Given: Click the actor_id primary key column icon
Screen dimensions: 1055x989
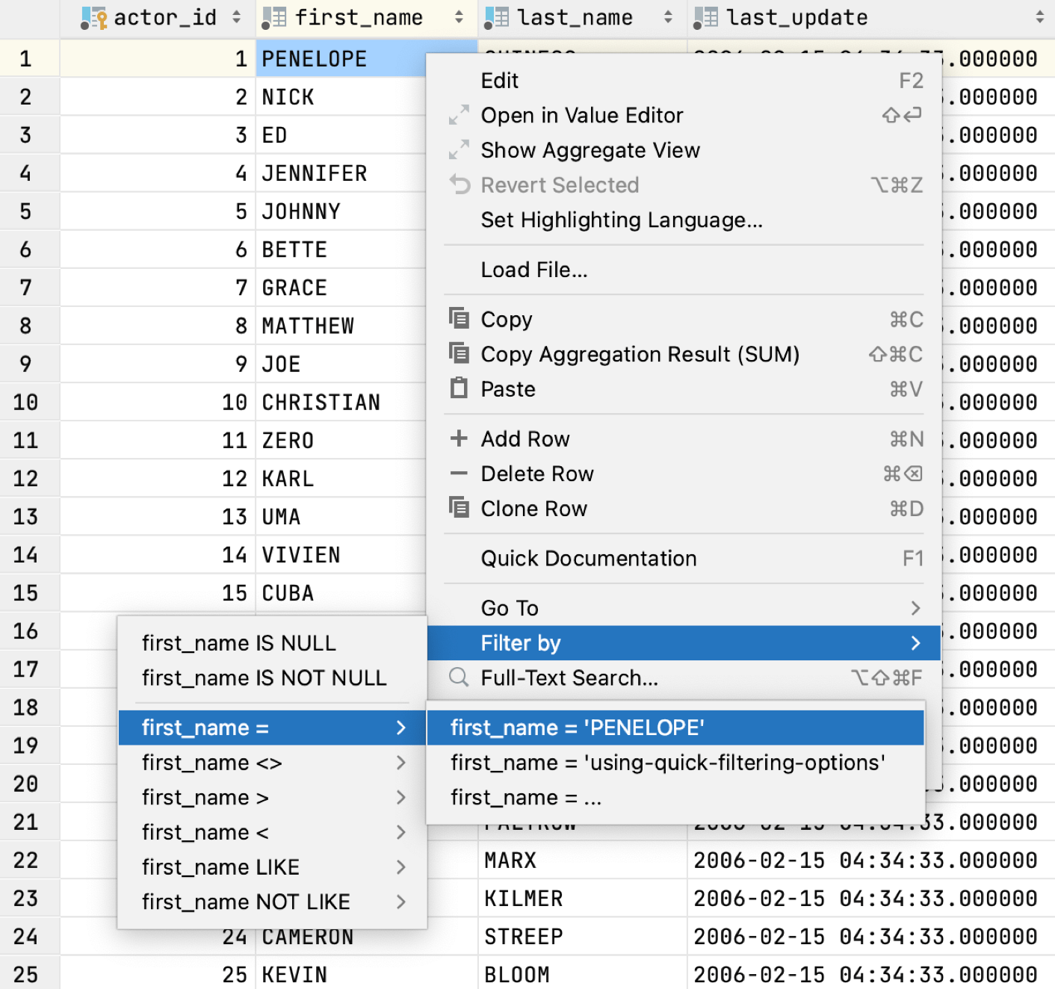Looking at the screenshot, I should pyautogui.click(x=93, y=18).
